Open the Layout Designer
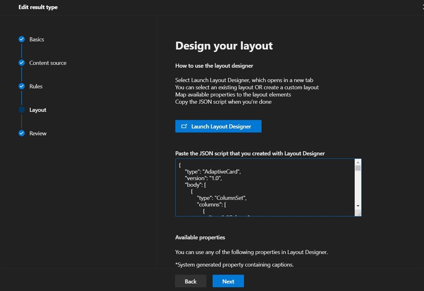 click(x=218, y=126)
